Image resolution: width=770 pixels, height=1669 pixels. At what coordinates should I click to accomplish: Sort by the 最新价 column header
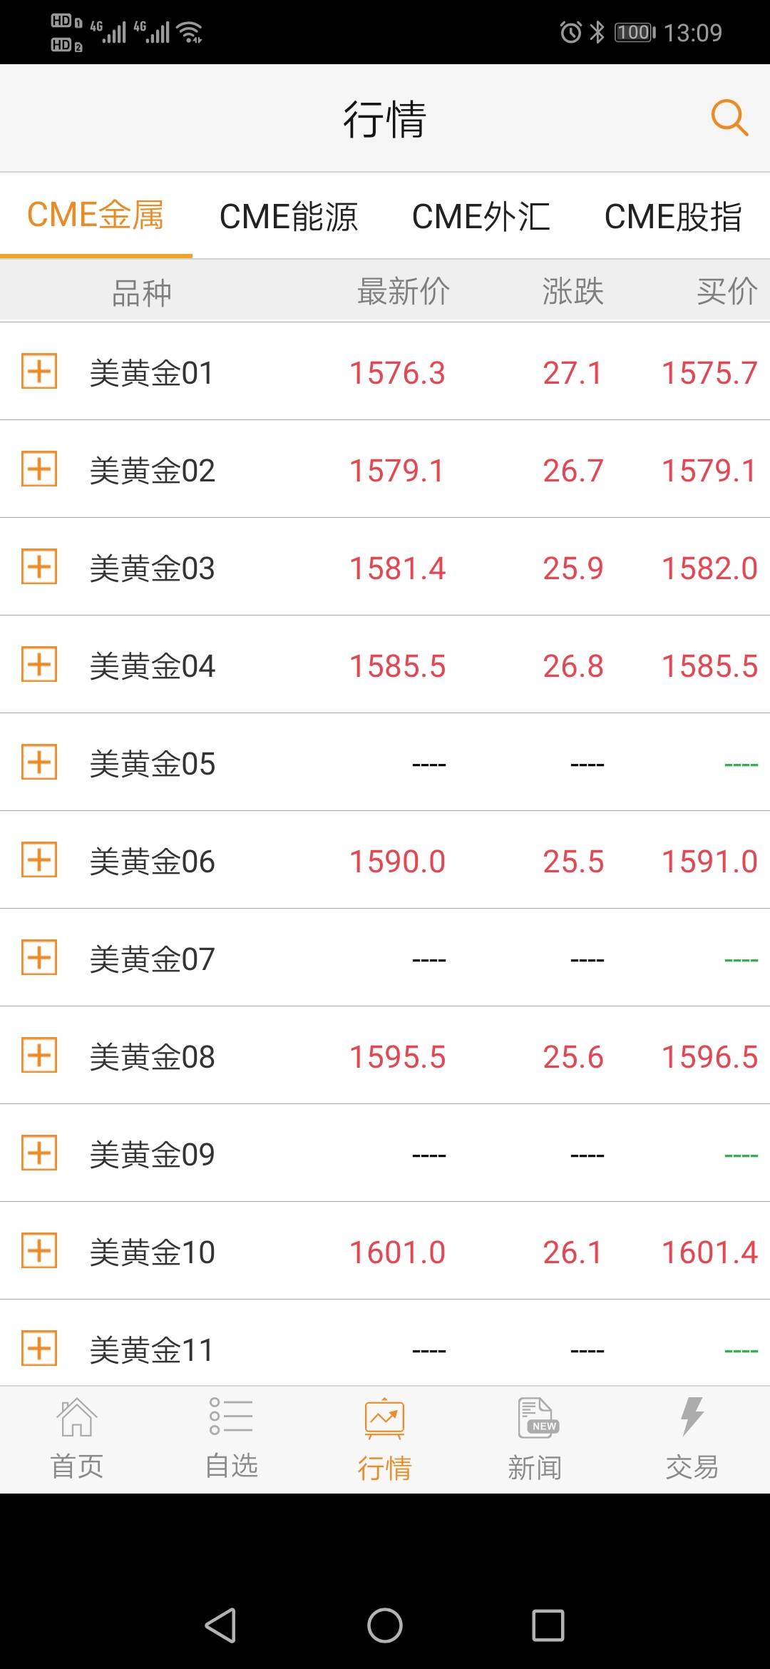pyautogui.click(x=404, y=292)
